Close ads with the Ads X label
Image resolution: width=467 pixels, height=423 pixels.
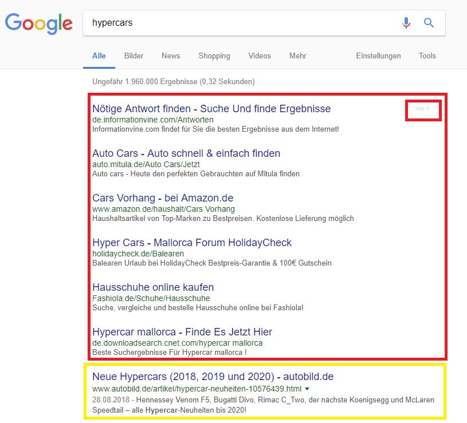pos(423,109)
